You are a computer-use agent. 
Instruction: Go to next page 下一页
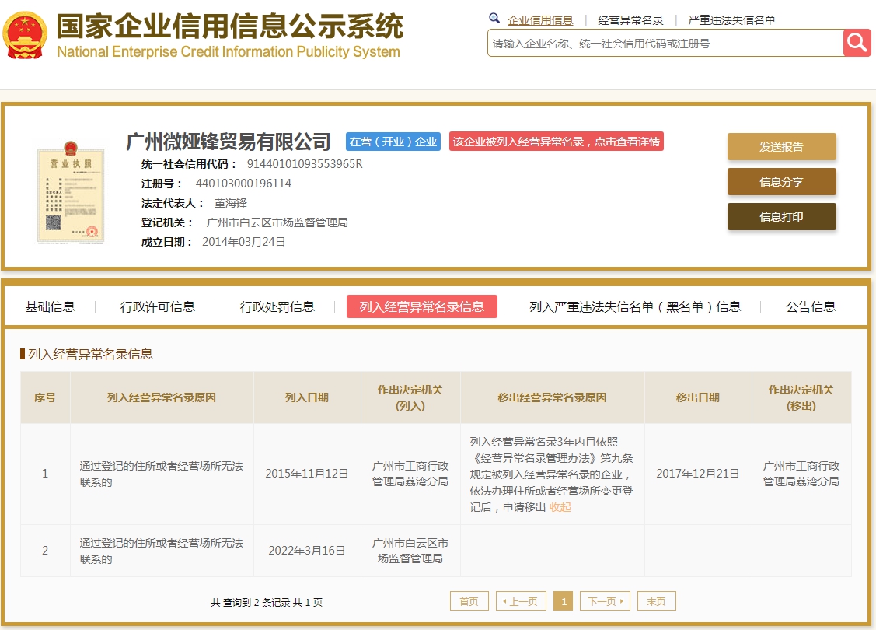605,601
